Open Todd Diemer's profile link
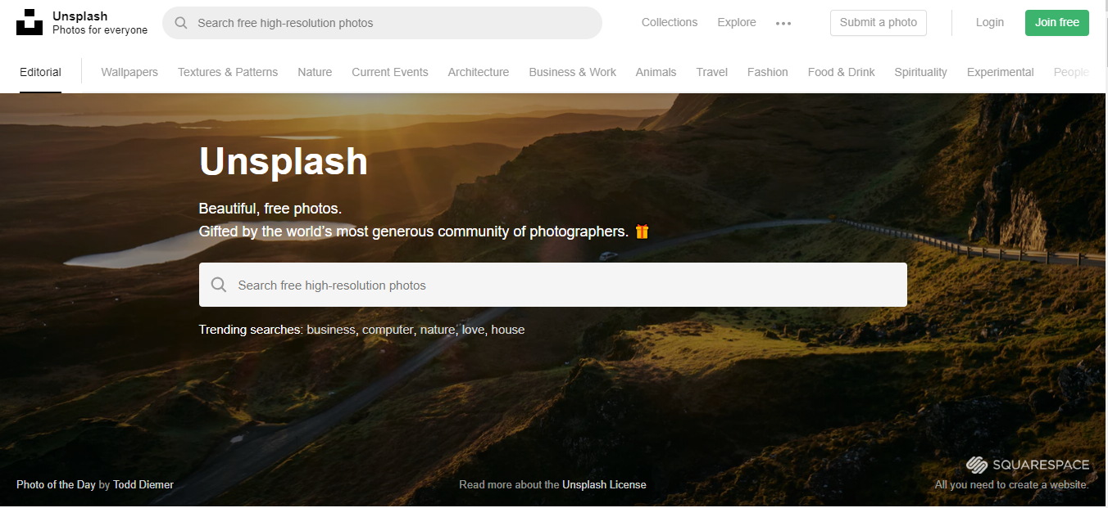This screenshot has width=1108, height=508. point(143,484)
